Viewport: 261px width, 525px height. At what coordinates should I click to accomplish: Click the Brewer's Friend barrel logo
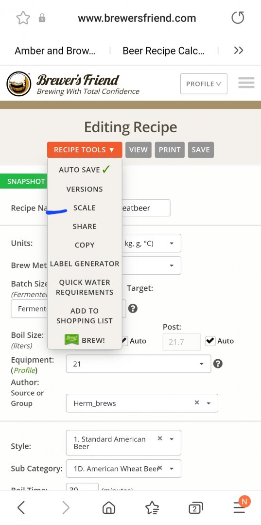coord(19,84)
